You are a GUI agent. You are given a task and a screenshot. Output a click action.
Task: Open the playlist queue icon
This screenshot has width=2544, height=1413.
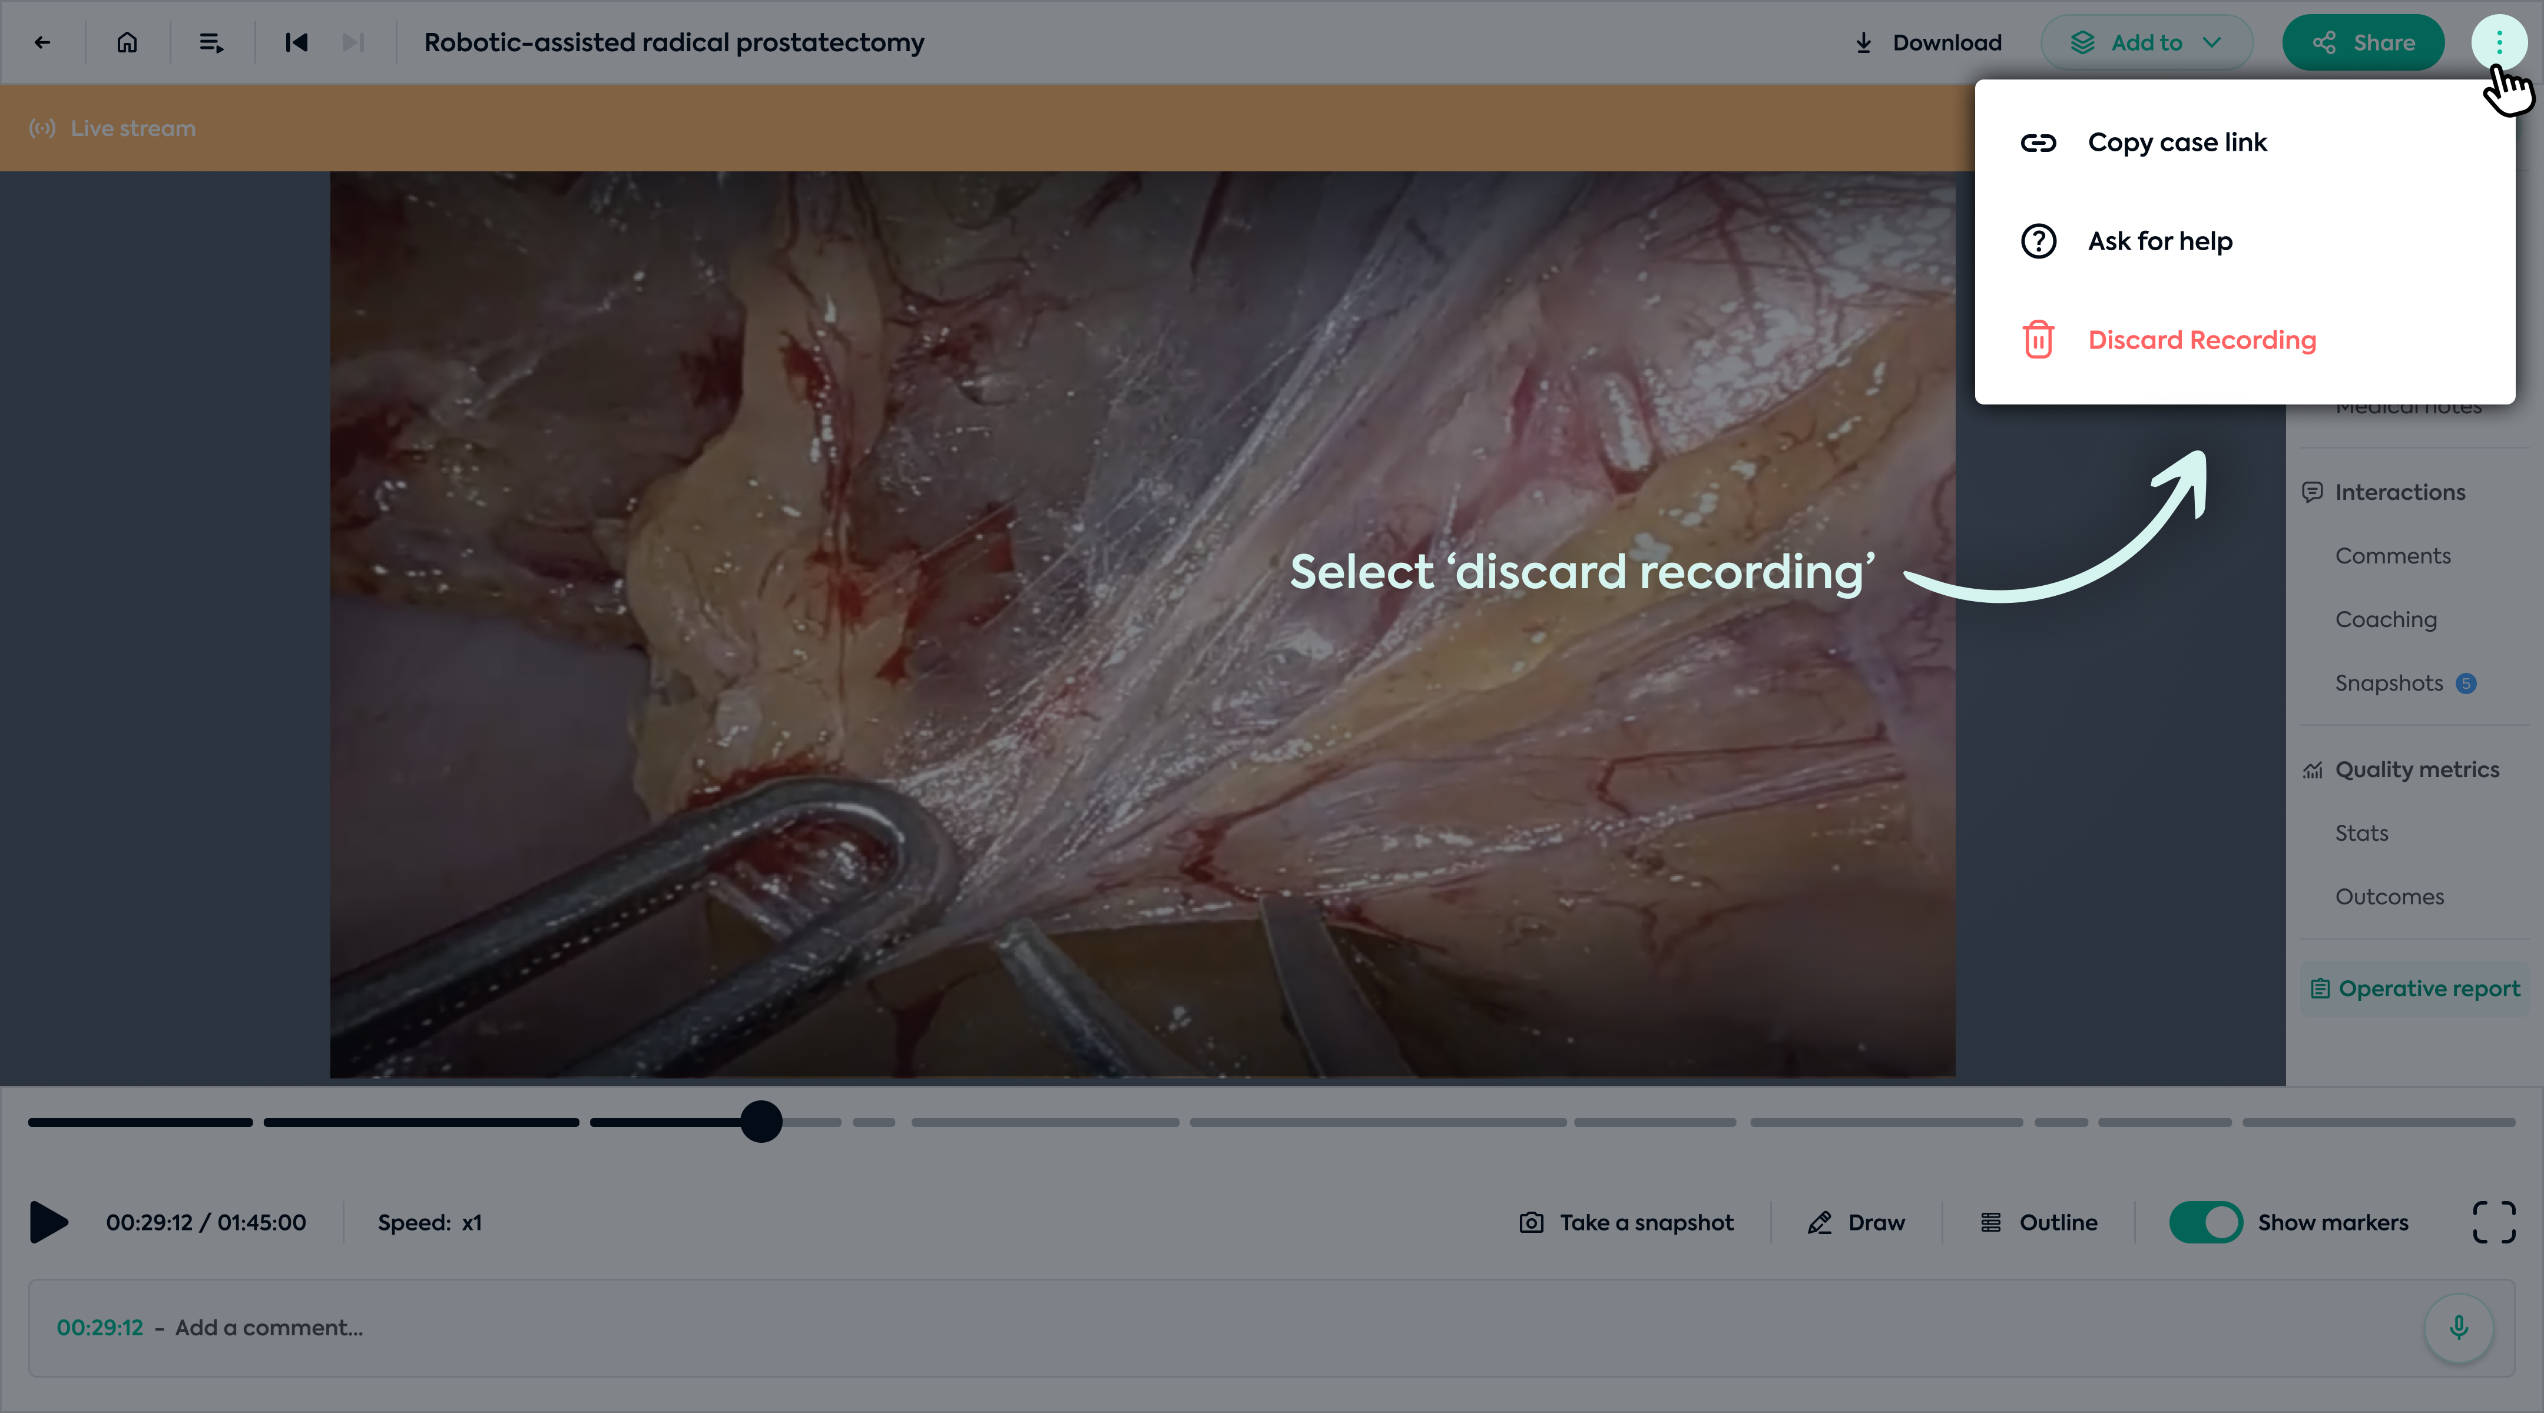tap(211, 42)
